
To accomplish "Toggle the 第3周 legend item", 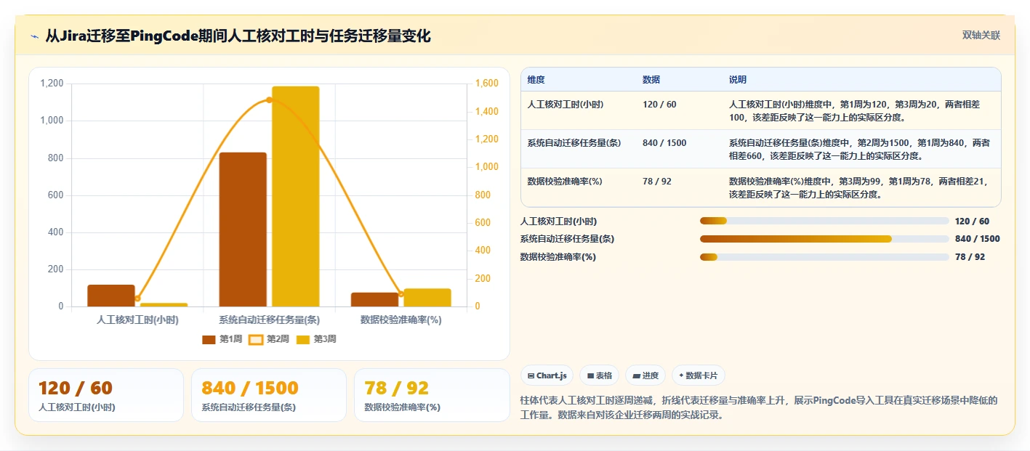I will 316,339.
